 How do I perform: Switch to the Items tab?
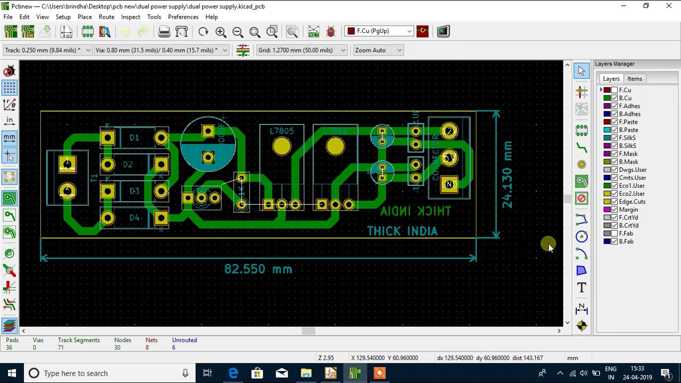pos(635,79)
